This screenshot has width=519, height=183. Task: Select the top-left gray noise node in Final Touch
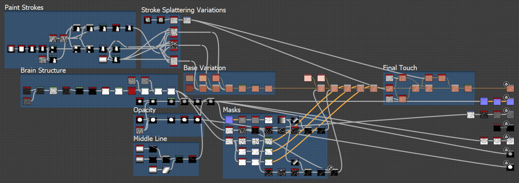pyautogui.click(x=389, y=77)
